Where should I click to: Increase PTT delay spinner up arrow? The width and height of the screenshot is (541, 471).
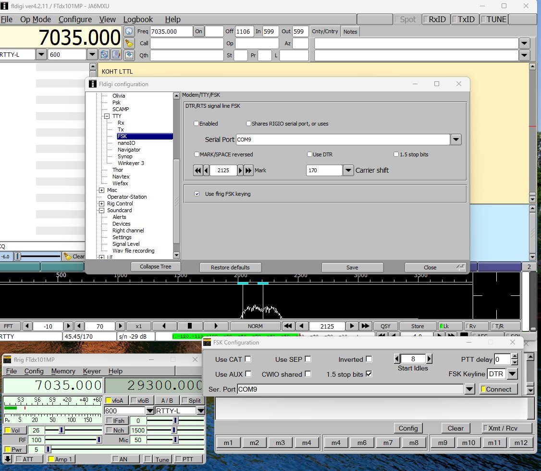click(515, 356)
